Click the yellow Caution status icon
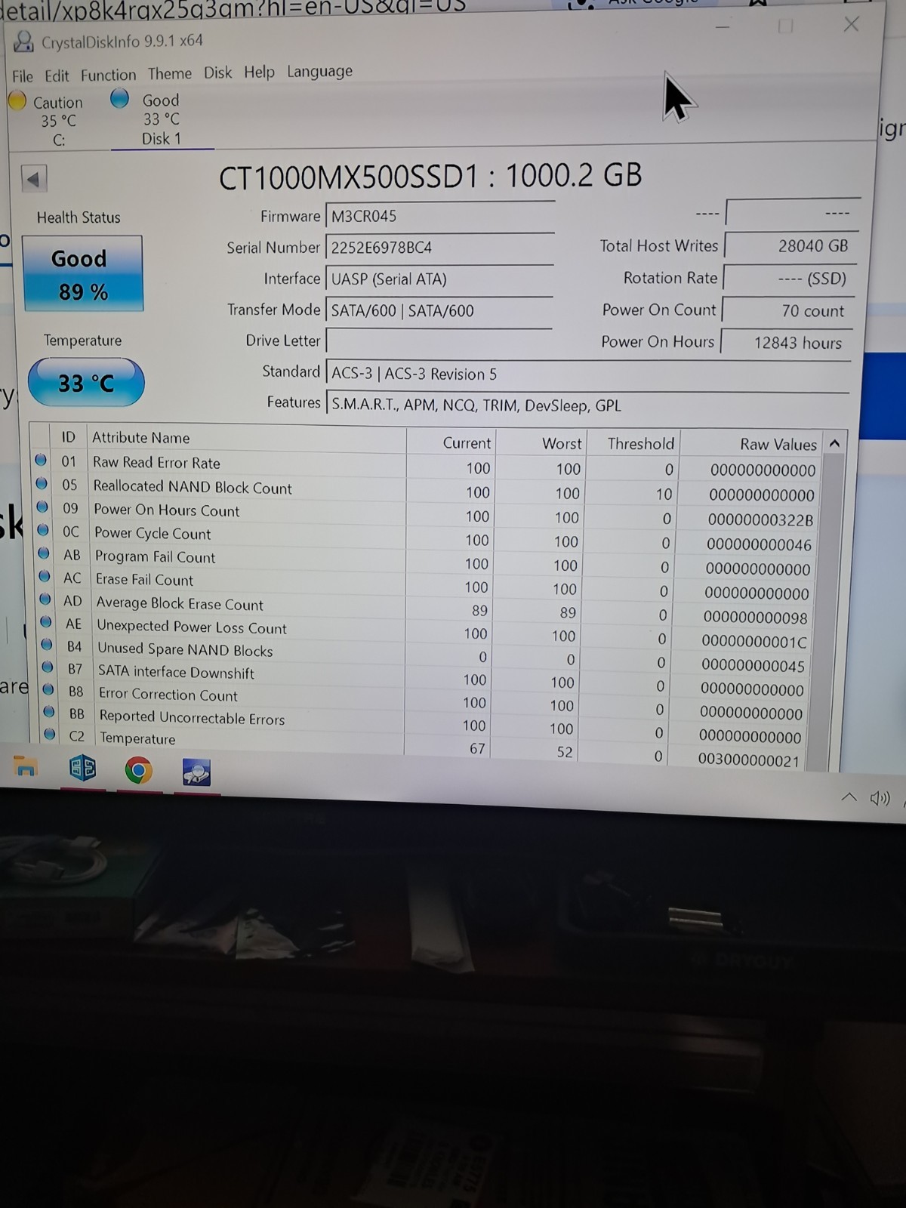This screenshot has height=1208, width=906. click(17, 100)
